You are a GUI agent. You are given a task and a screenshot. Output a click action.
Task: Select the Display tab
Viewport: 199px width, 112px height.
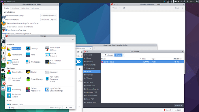click(6, 8)
